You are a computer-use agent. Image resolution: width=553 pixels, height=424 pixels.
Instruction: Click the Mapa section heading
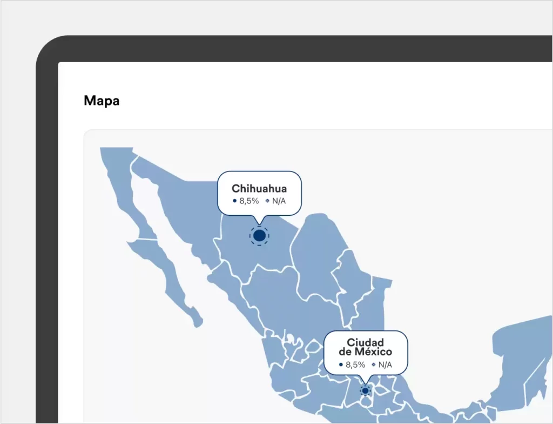point(102,101)
